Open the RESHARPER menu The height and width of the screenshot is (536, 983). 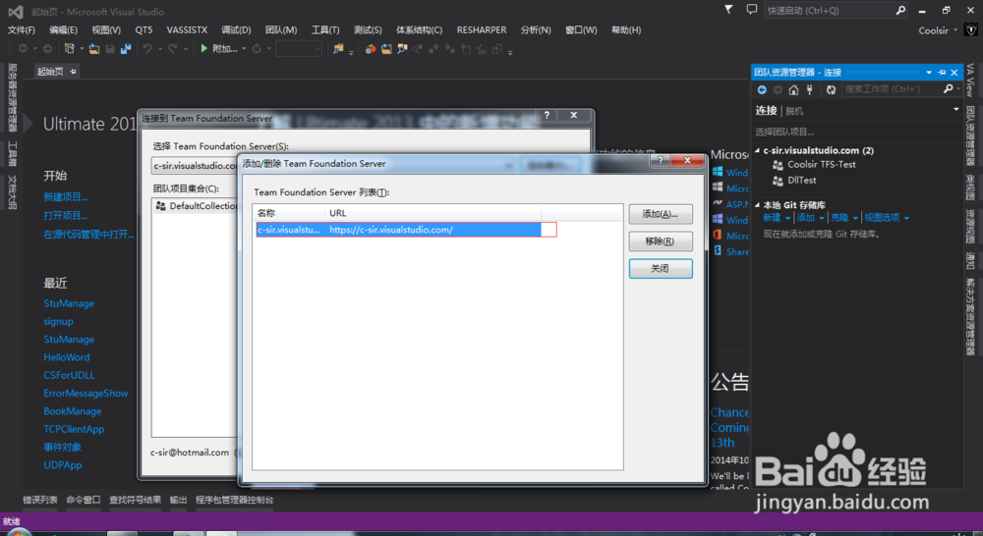[482, 30]
